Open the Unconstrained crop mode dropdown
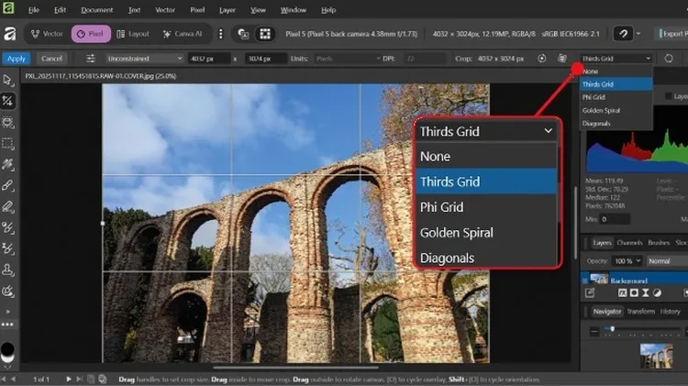The width and height of the screenshot is (688, 386). 142,58
